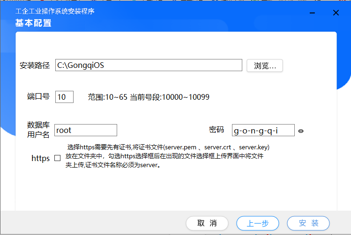
Task: Click the 基本配置 heading
Action: click(33, 23)
